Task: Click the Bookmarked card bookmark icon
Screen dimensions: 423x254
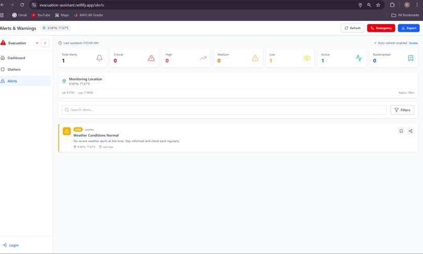Action: click(410, 58)
